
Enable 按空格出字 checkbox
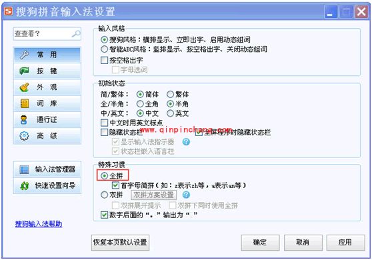coord(105,60)
